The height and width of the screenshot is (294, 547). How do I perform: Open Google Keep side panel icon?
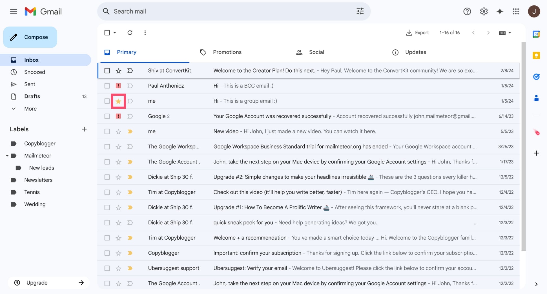click(x=536, y=56)
